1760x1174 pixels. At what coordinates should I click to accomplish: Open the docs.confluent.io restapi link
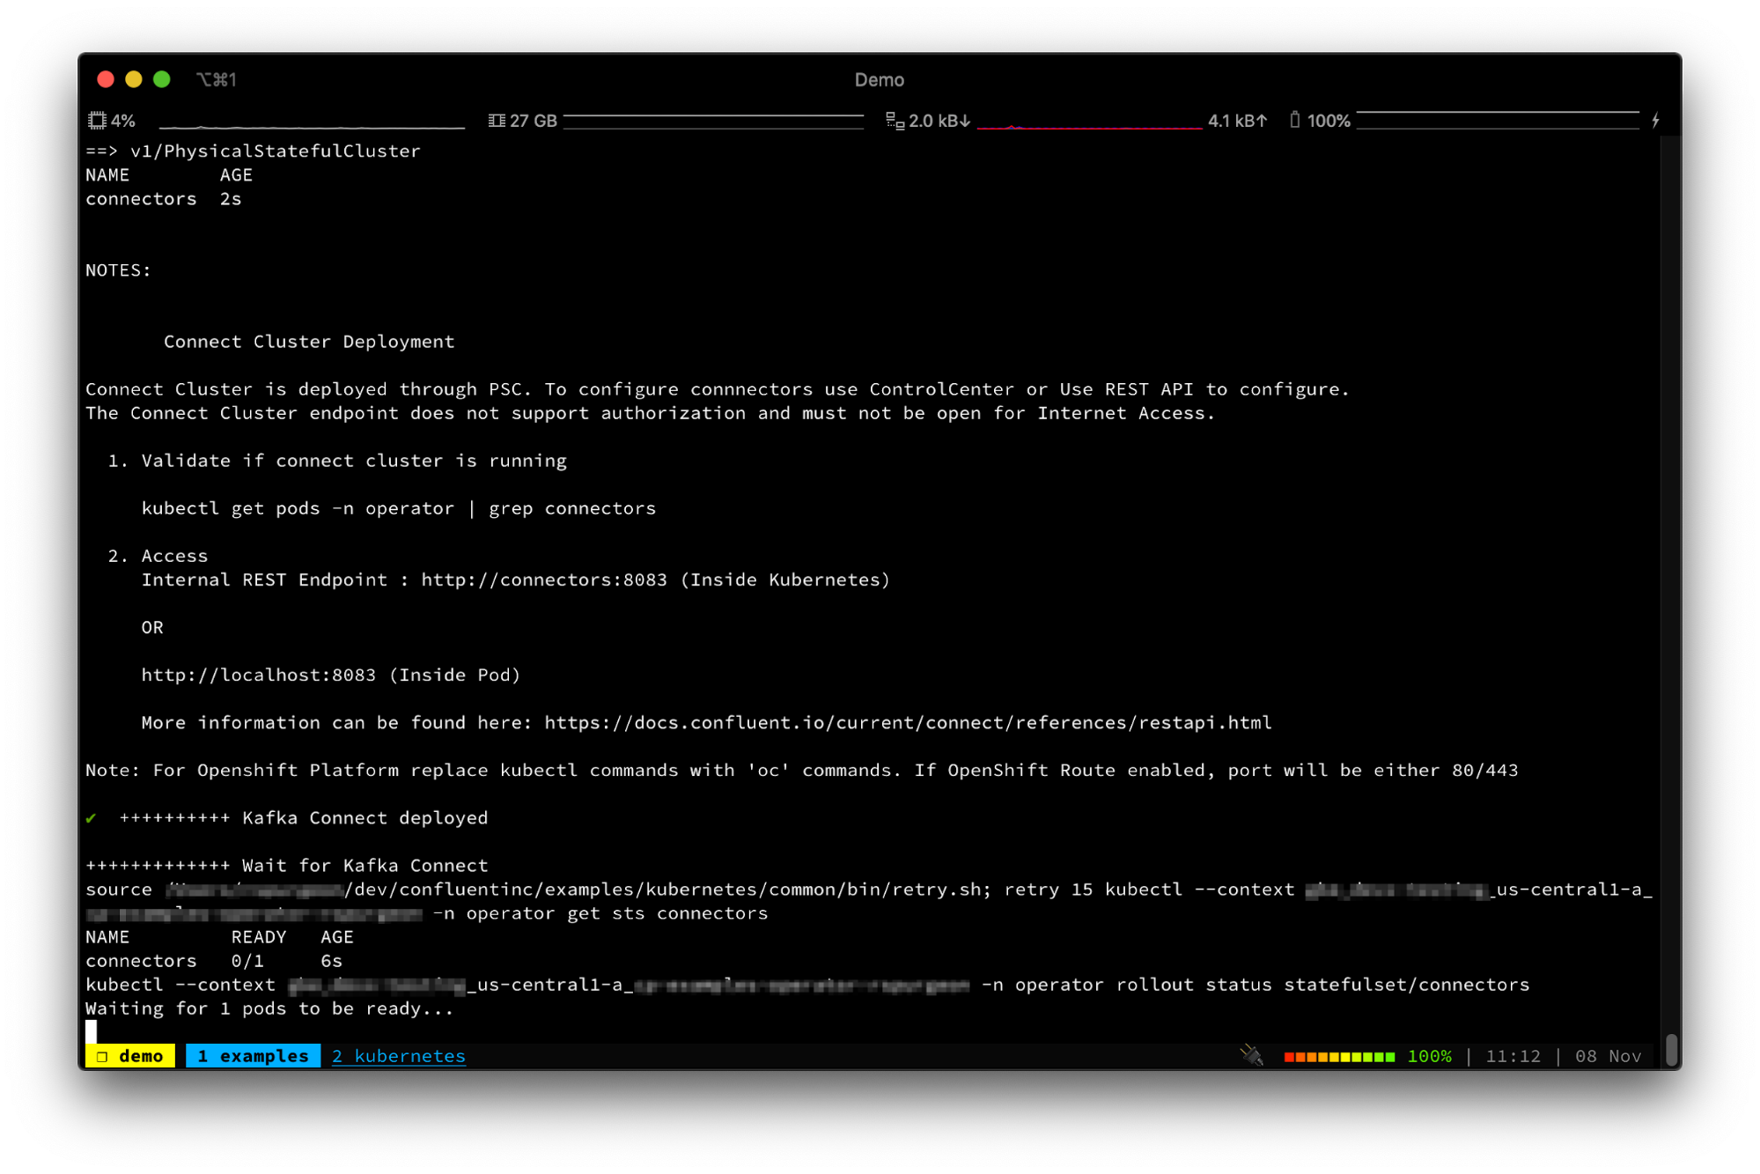point(908,722)
